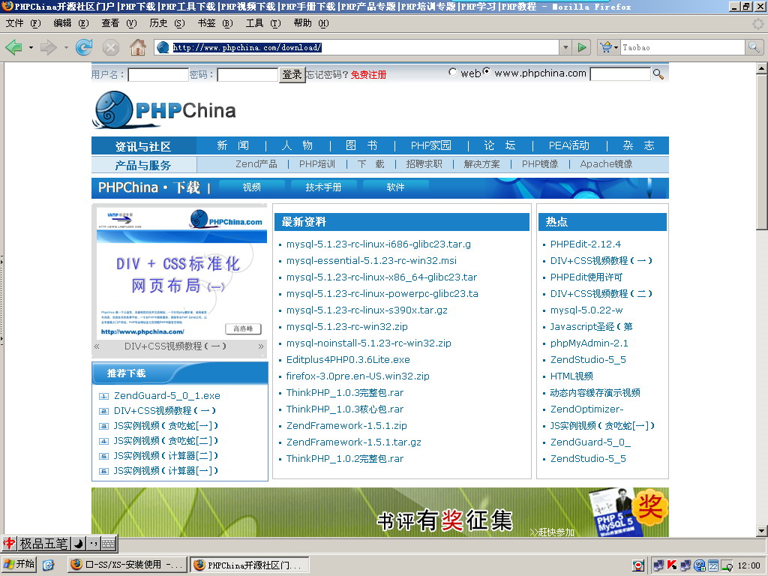Focus the site search text box
768x576 pixels.
coord(620,74)
